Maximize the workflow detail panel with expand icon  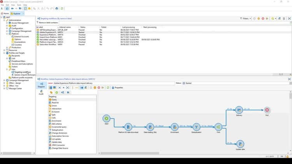click(289, 79)
